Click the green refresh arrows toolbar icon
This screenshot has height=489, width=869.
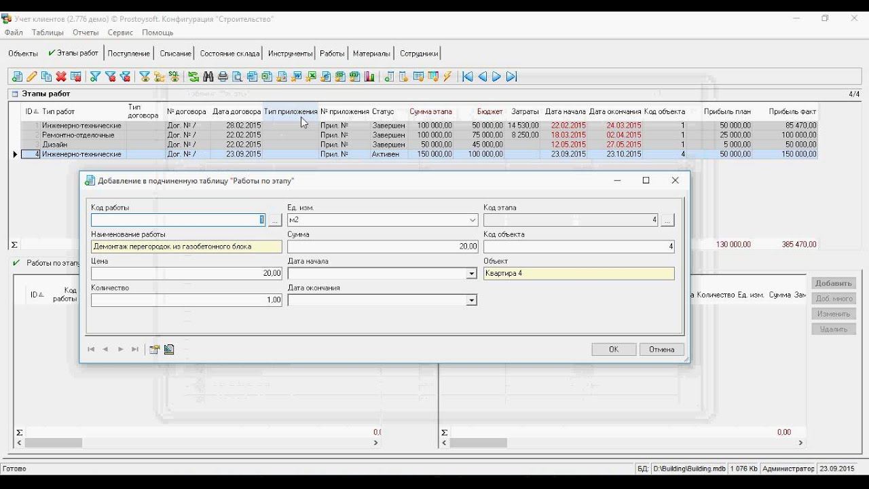coord(193,77)
